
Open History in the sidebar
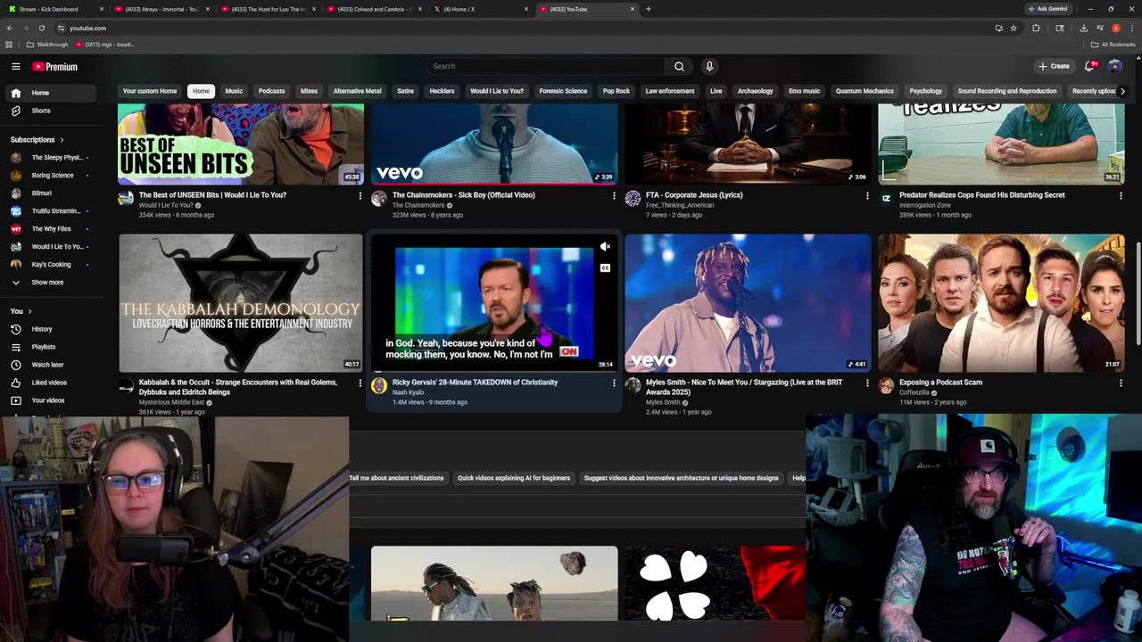[x=42, y=329]
